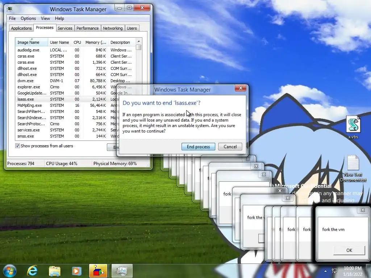Sort by Image Name column header
The width and height of the screenshot is (371, 278).
32,42
